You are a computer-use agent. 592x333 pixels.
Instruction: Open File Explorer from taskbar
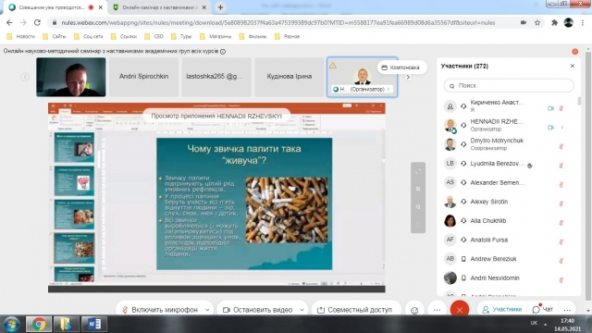click(66, 324)
